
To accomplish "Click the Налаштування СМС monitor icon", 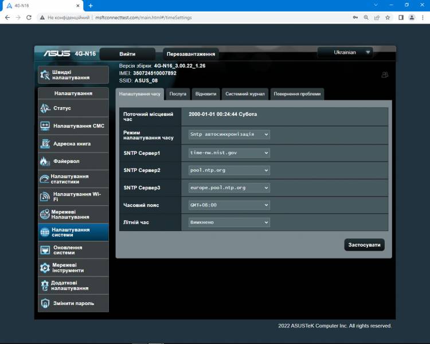I will tap(45, 126).
